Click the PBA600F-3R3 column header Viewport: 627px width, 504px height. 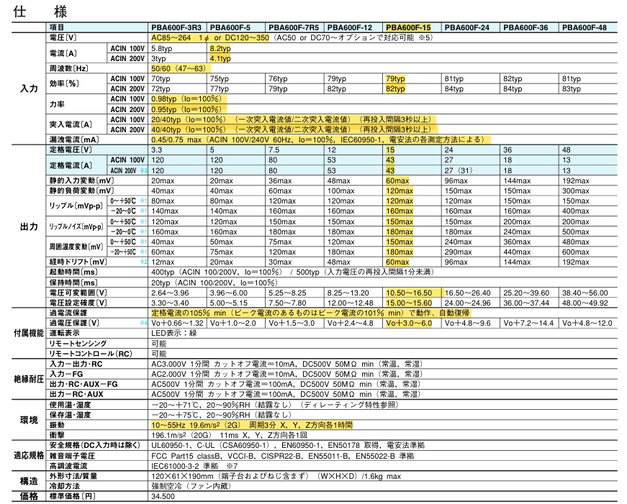(x=176, y=27)
